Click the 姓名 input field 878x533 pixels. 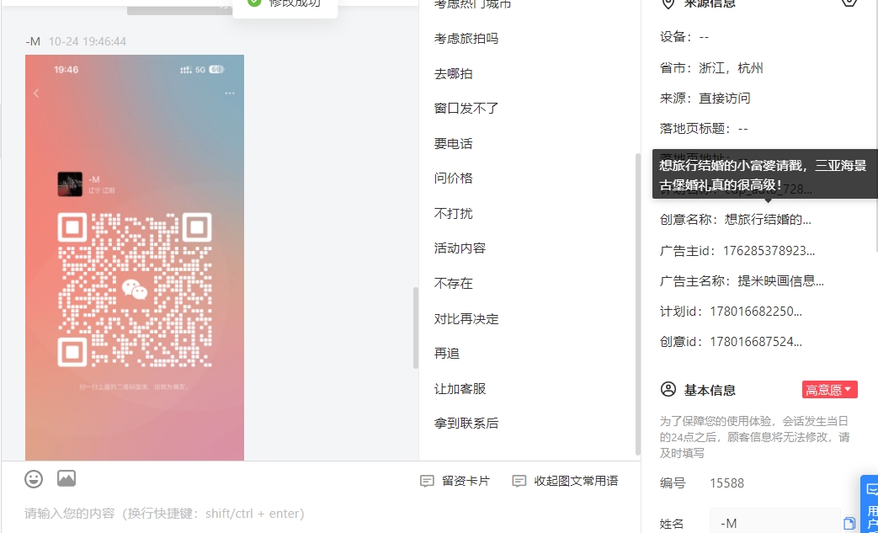[775, 524]
